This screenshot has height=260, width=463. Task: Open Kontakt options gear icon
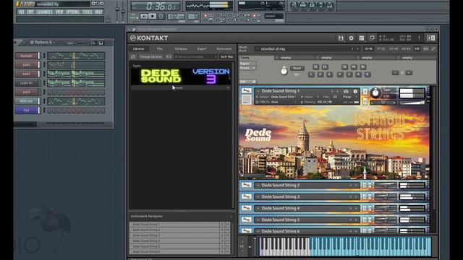pyautogui.click(x=351, y=38)
